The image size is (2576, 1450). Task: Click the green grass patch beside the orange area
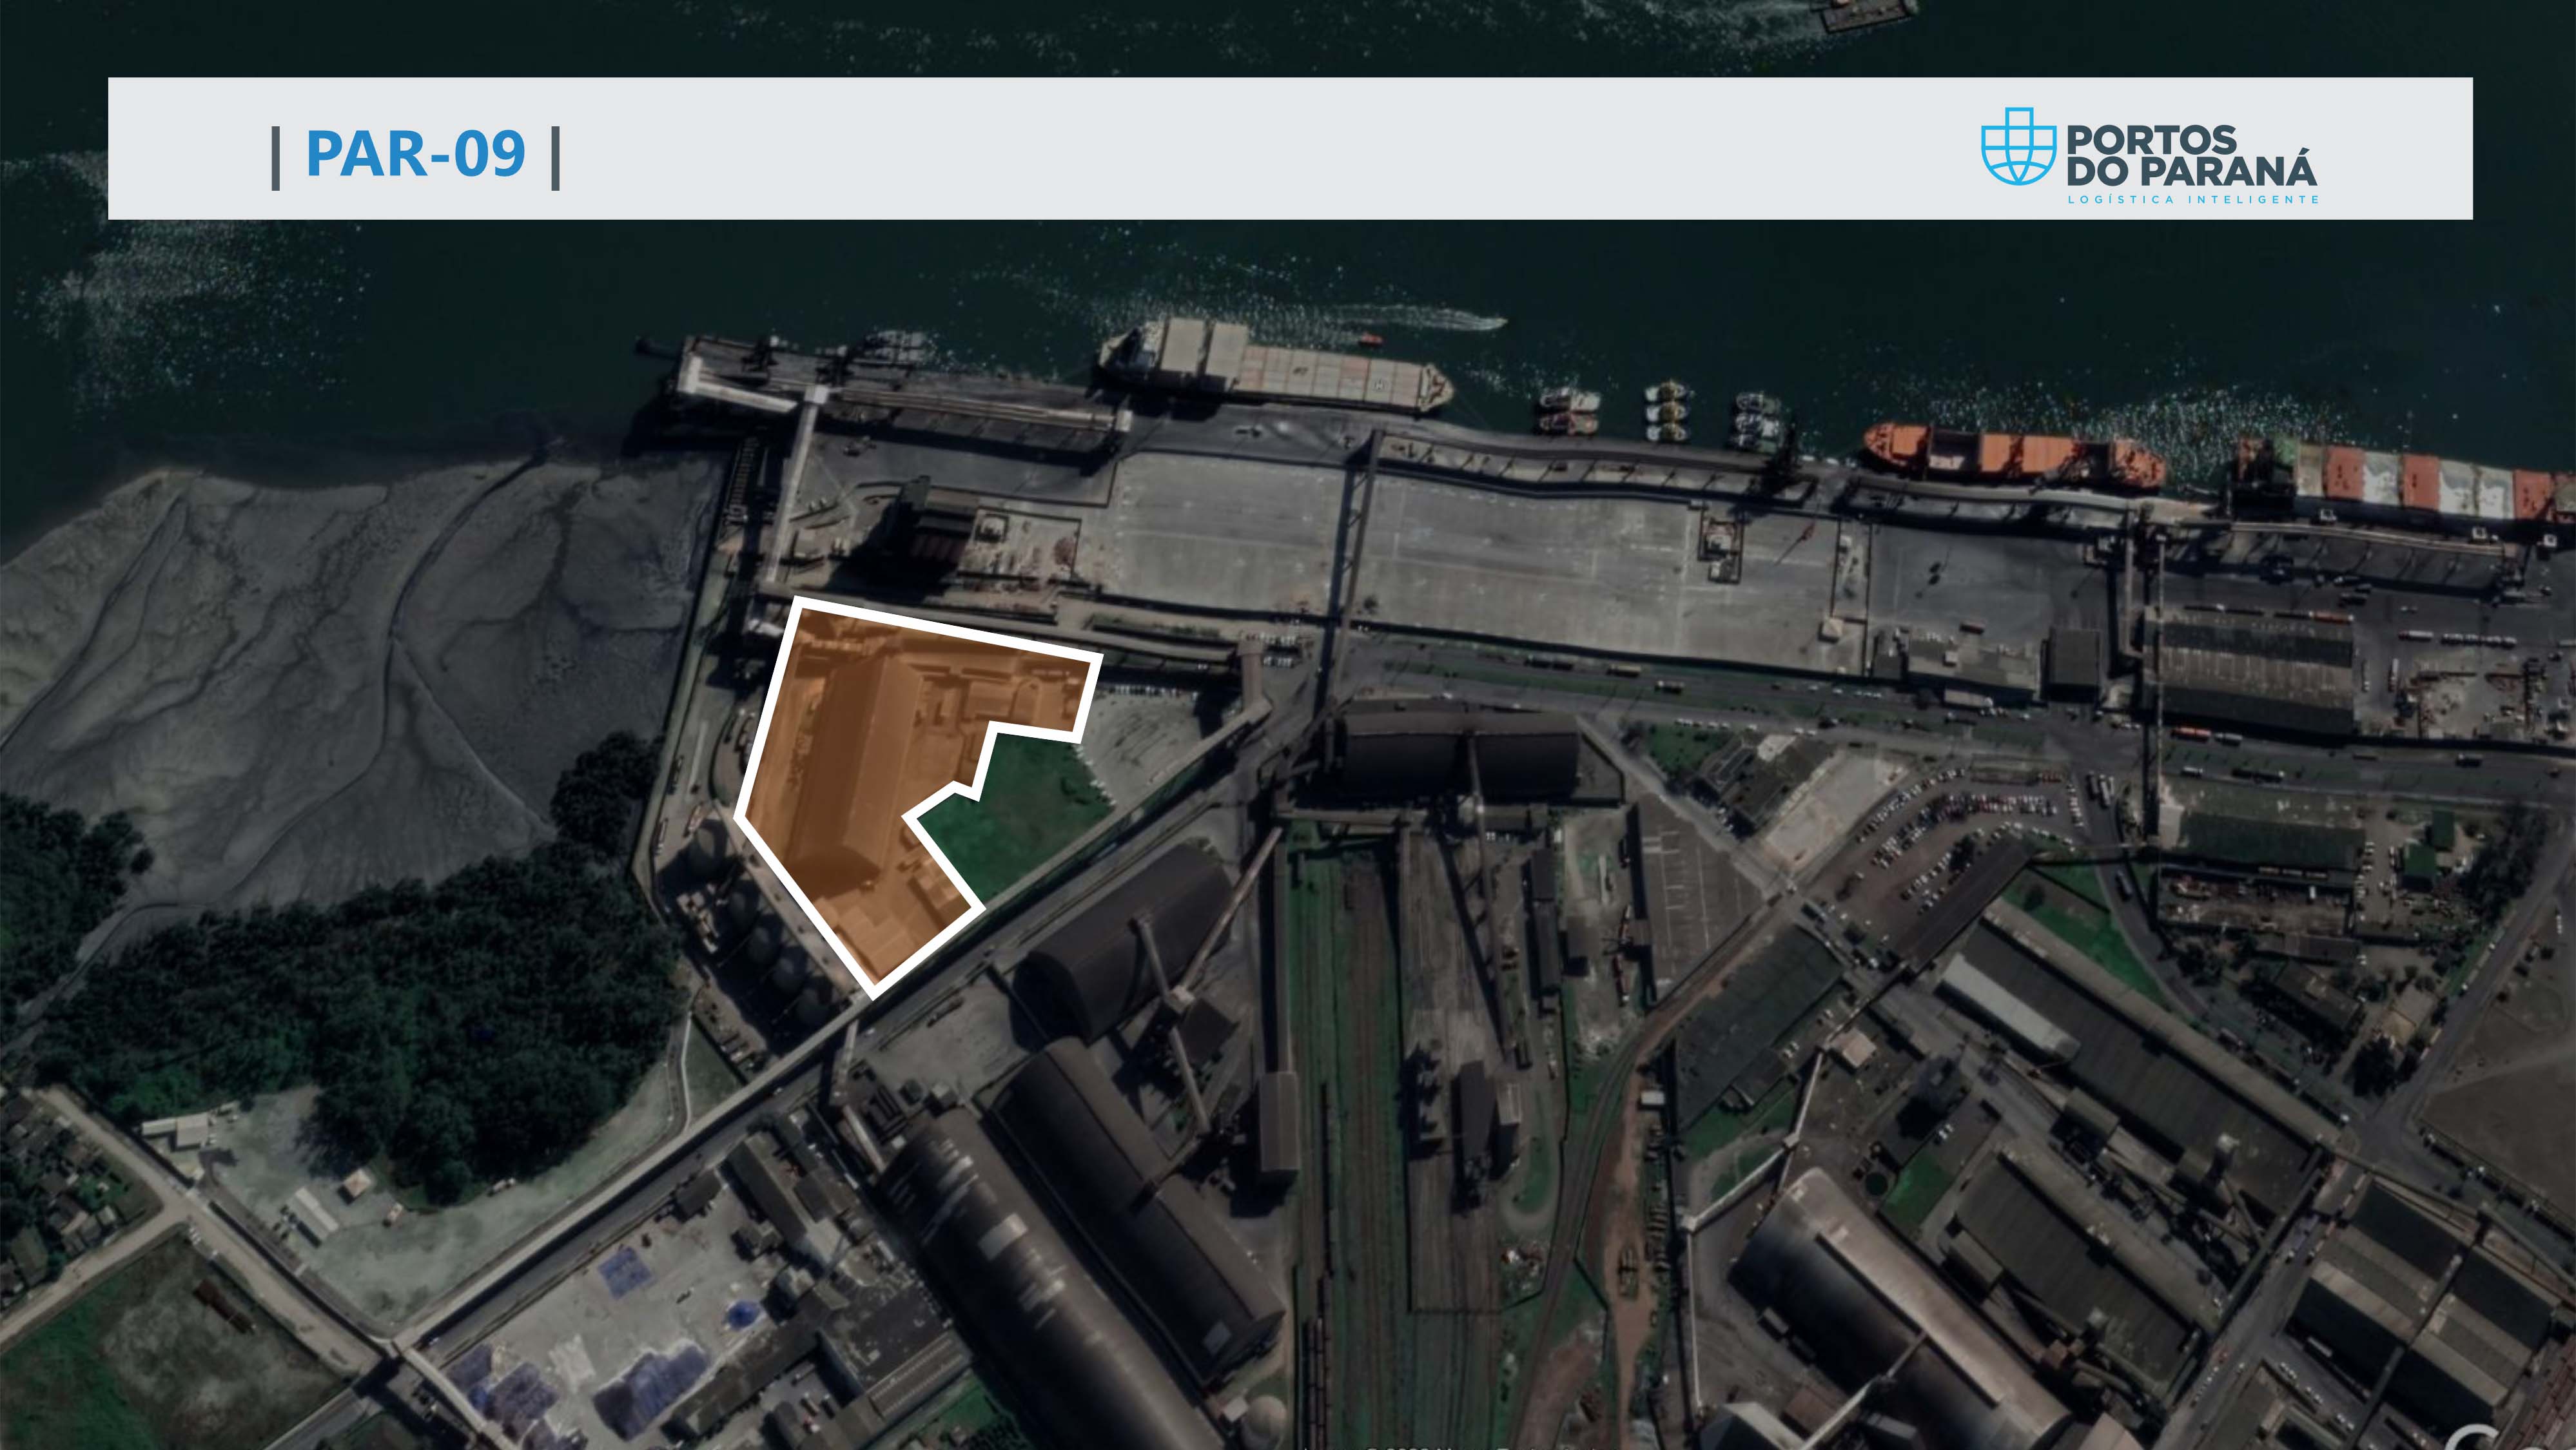[1015, 815]
